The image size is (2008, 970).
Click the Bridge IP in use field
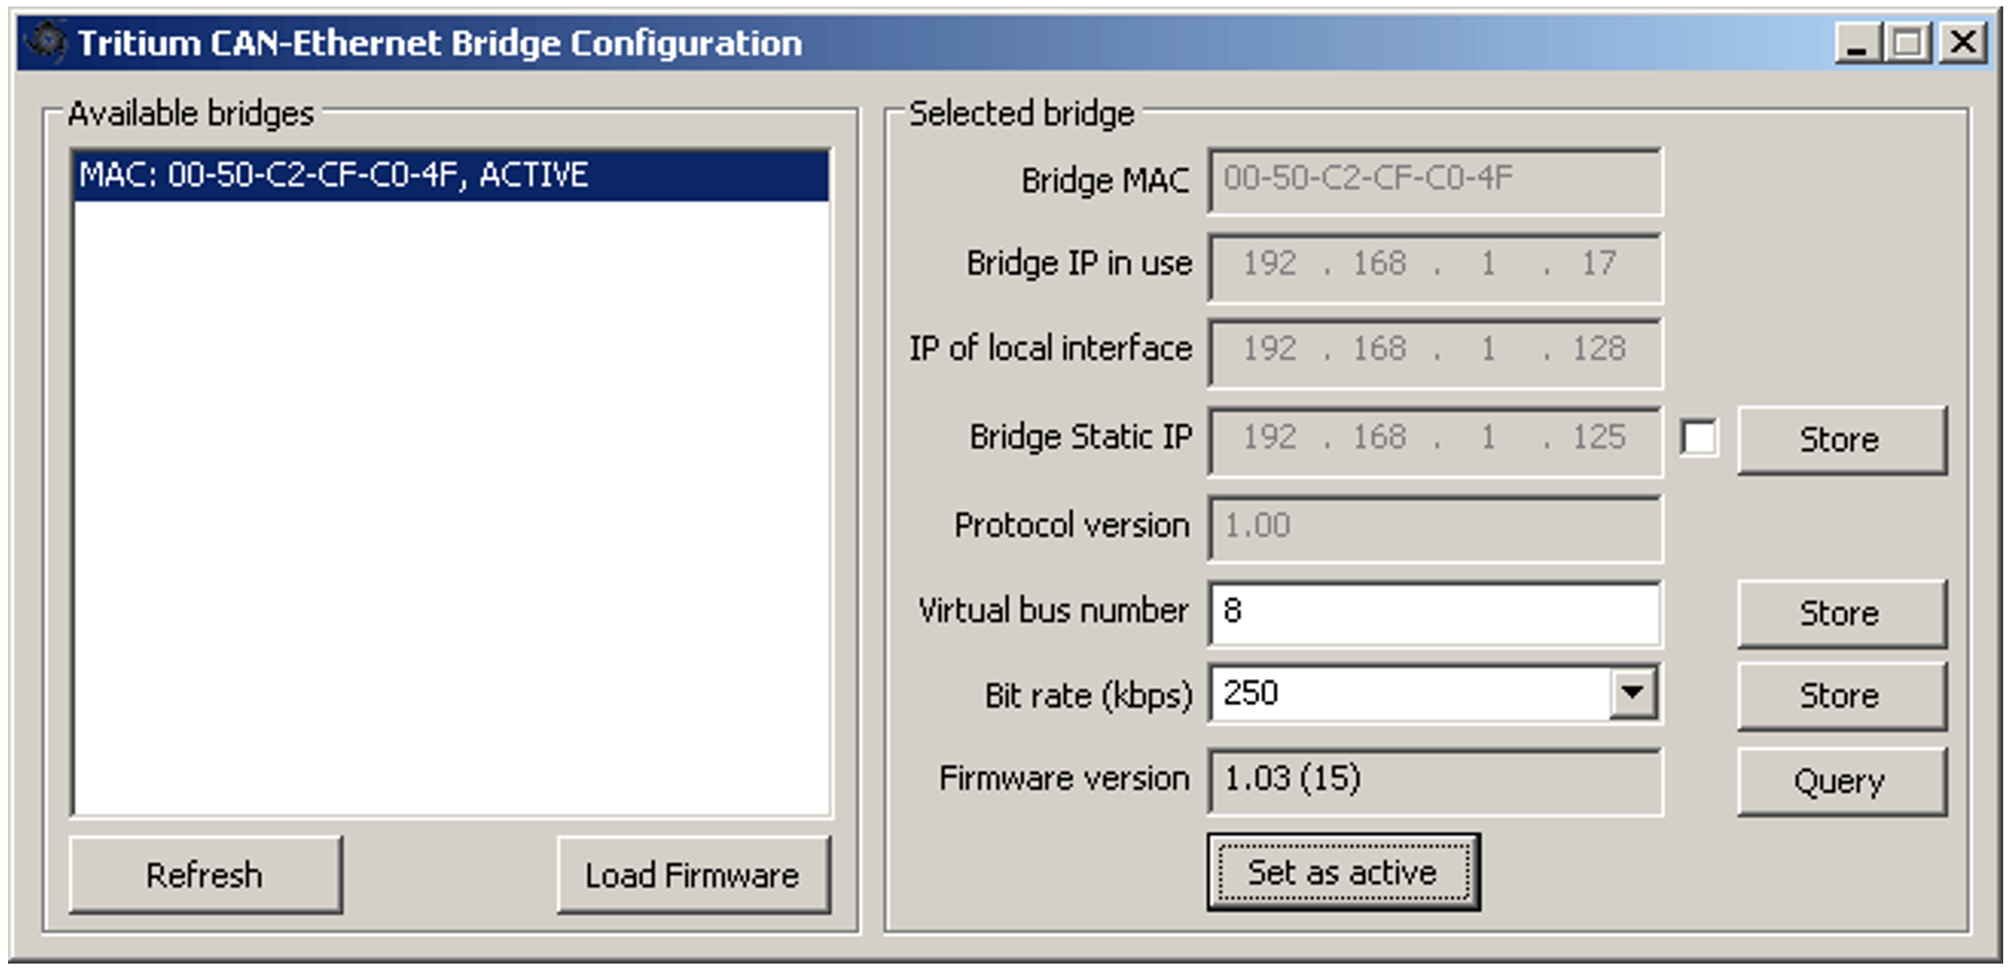[1435, 267]
